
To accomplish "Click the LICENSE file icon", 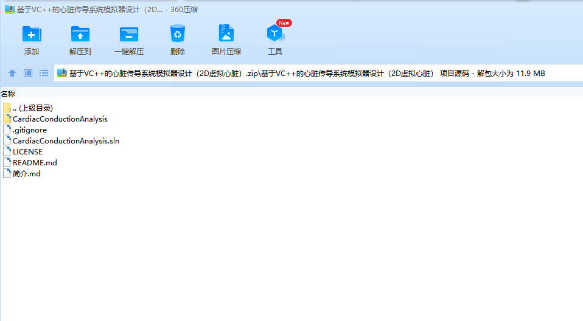I will [7, 151].
